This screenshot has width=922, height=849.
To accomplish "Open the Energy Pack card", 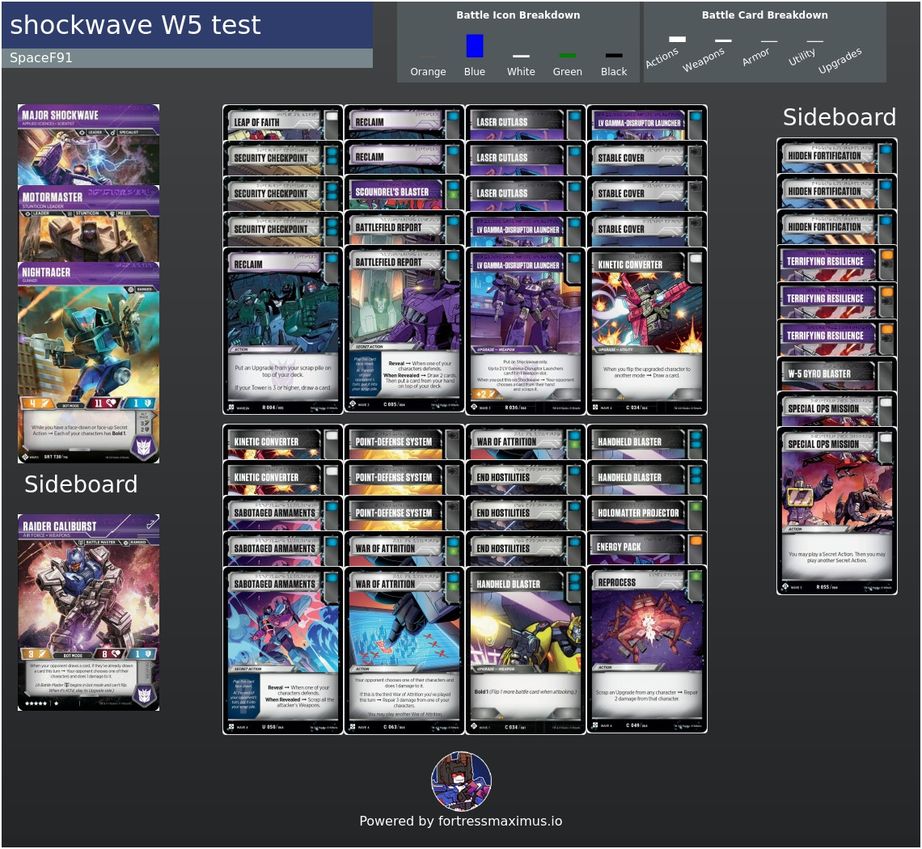I will coord(647,548).
